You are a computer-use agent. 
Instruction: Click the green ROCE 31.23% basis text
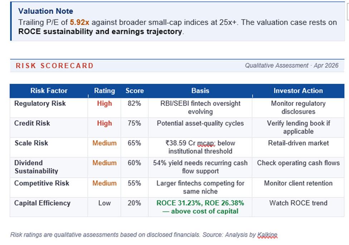pos(200,203)
